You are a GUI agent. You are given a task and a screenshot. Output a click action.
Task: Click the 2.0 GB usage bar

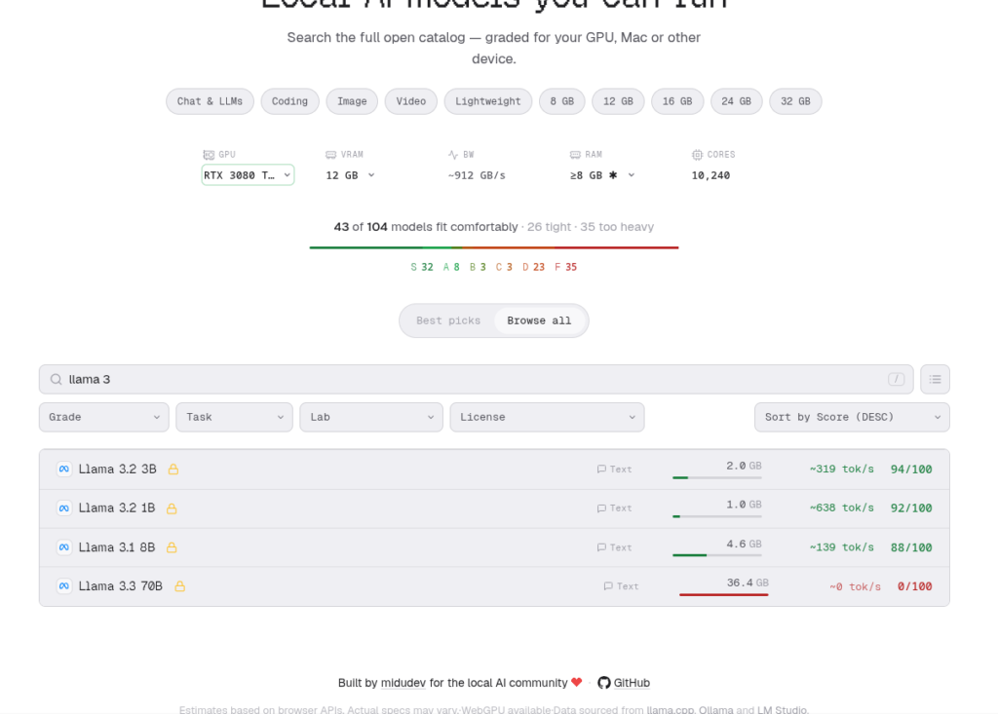pos(716,477)
